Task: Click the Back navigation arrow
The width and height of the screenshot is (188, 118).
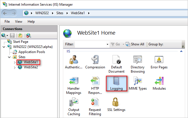Action: [x=5, y=13]
